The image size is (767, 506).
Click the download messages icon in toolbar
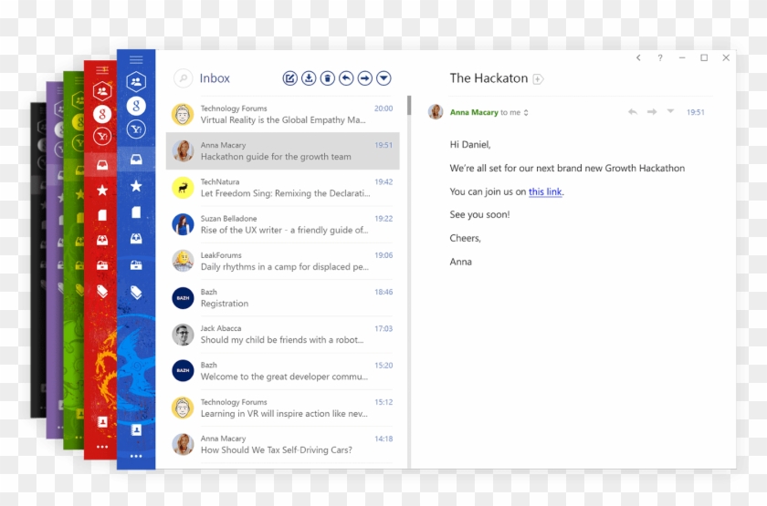coord(309,78)
